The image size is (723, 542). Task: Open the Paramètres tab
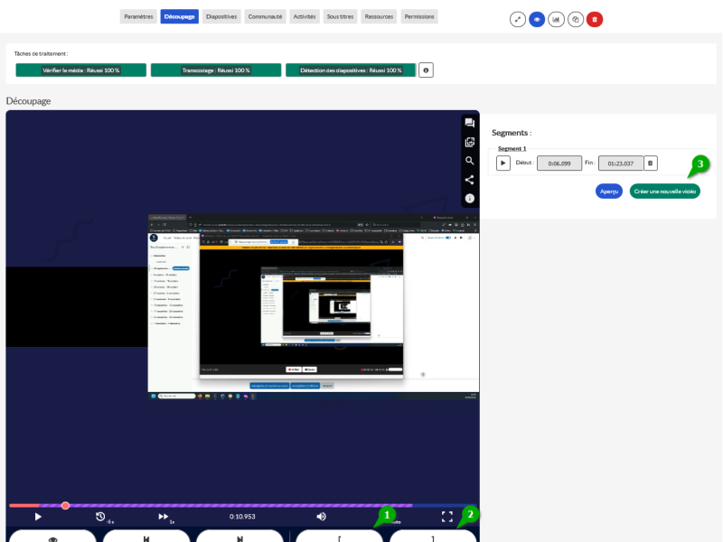point(138,16)
